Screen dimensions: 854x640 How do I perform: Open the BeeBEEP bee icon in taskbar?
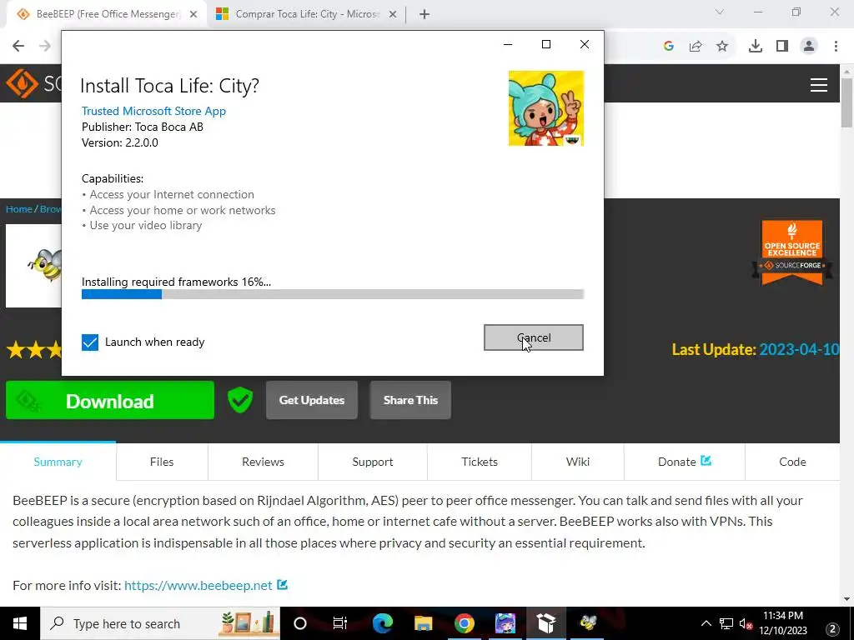tap(587, 623)
